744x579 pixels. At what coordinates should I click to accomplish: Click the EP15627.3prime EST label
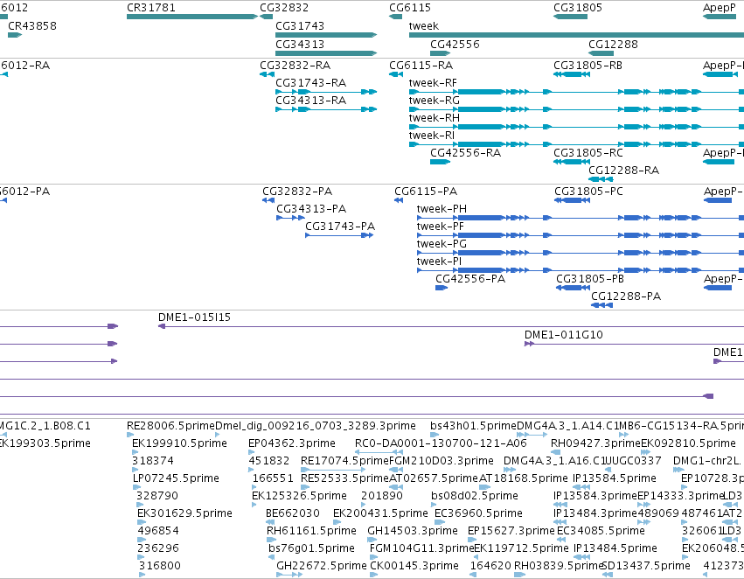(511, 531)
